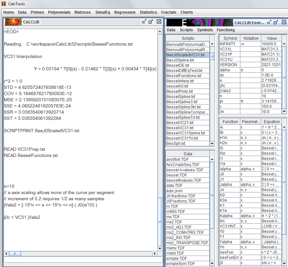
Task: Maximize the CALCLIB console window
Action: pos(151,22)
